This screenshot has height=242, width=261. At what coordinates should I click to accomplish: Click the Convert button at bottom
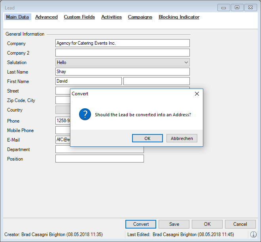[141, 224]
